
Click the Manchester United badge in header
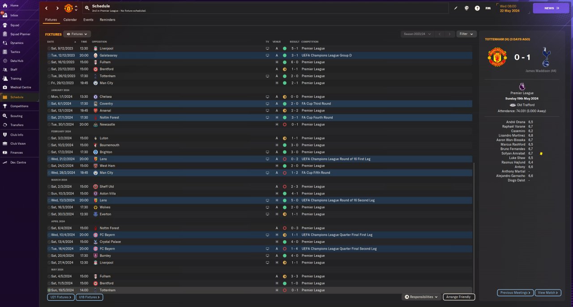pyautogui.click(x=68, y=8)
